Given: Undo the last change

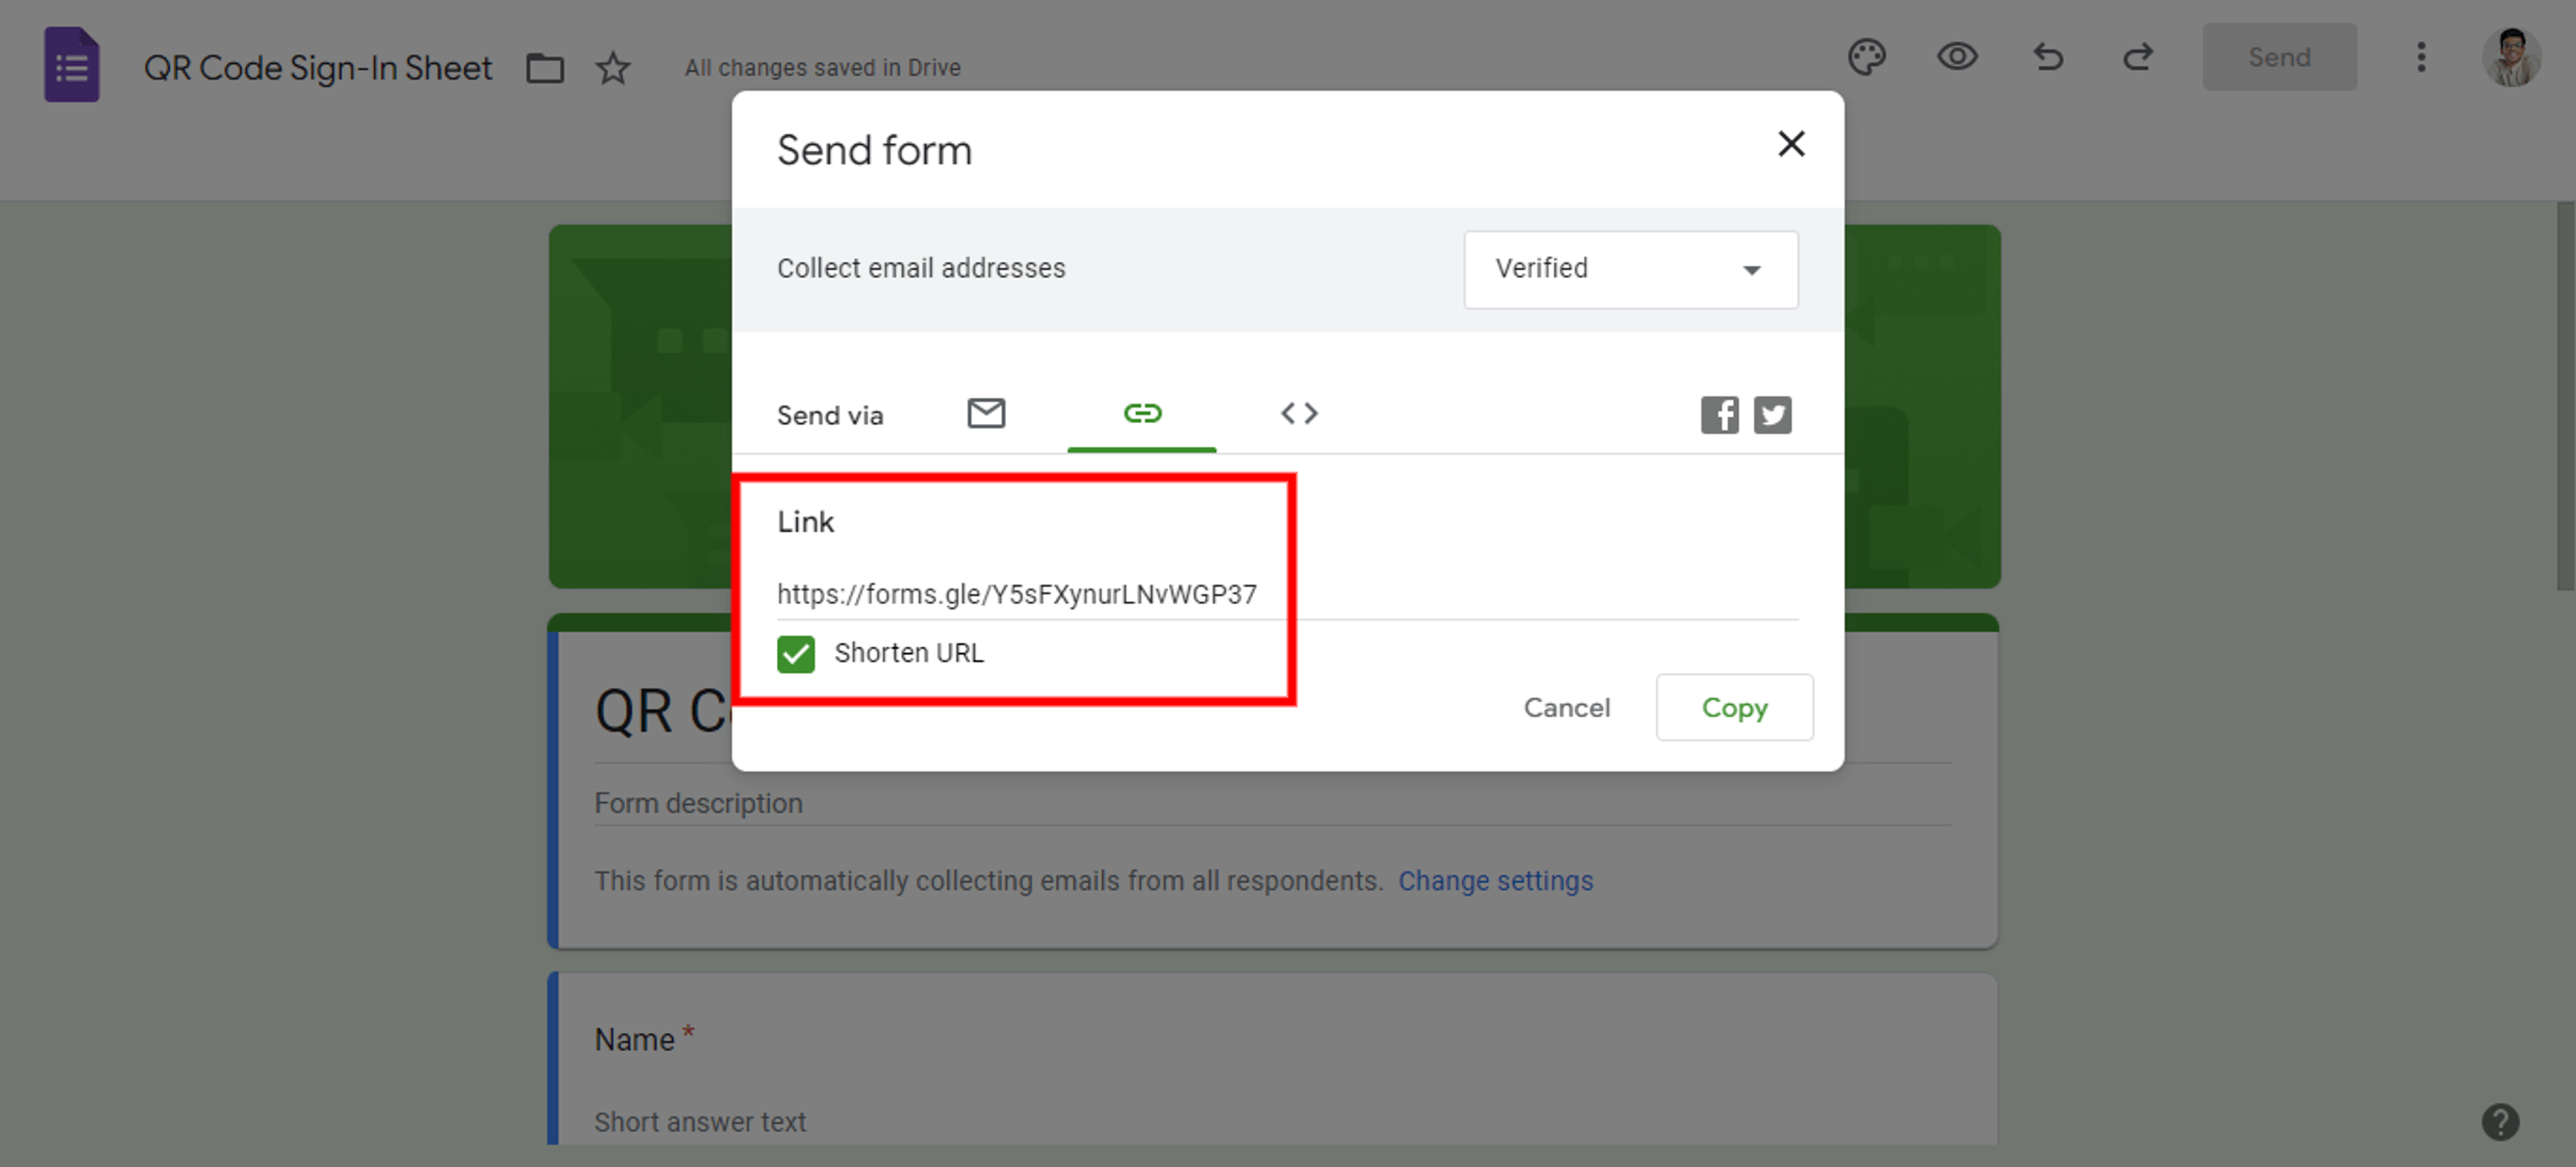Looking at the screenshot, I should coord(2048,57).
